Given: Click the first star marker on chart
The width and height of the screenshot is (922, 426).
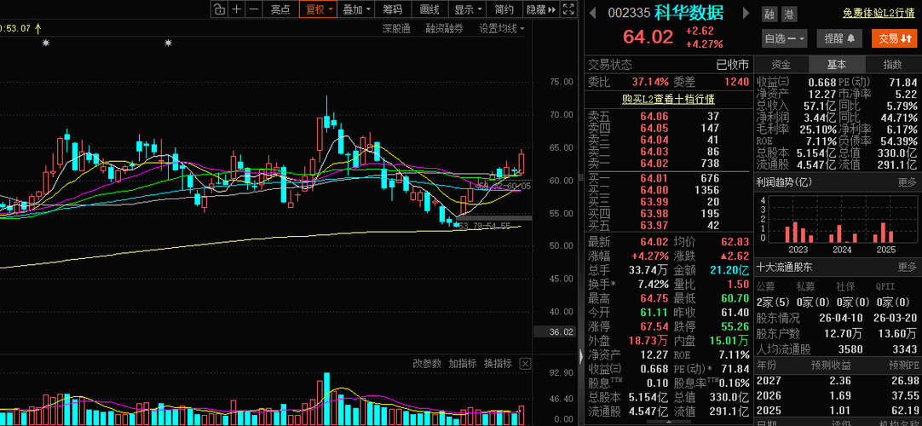Looking at the screenshot, I should tap(46, 43).
